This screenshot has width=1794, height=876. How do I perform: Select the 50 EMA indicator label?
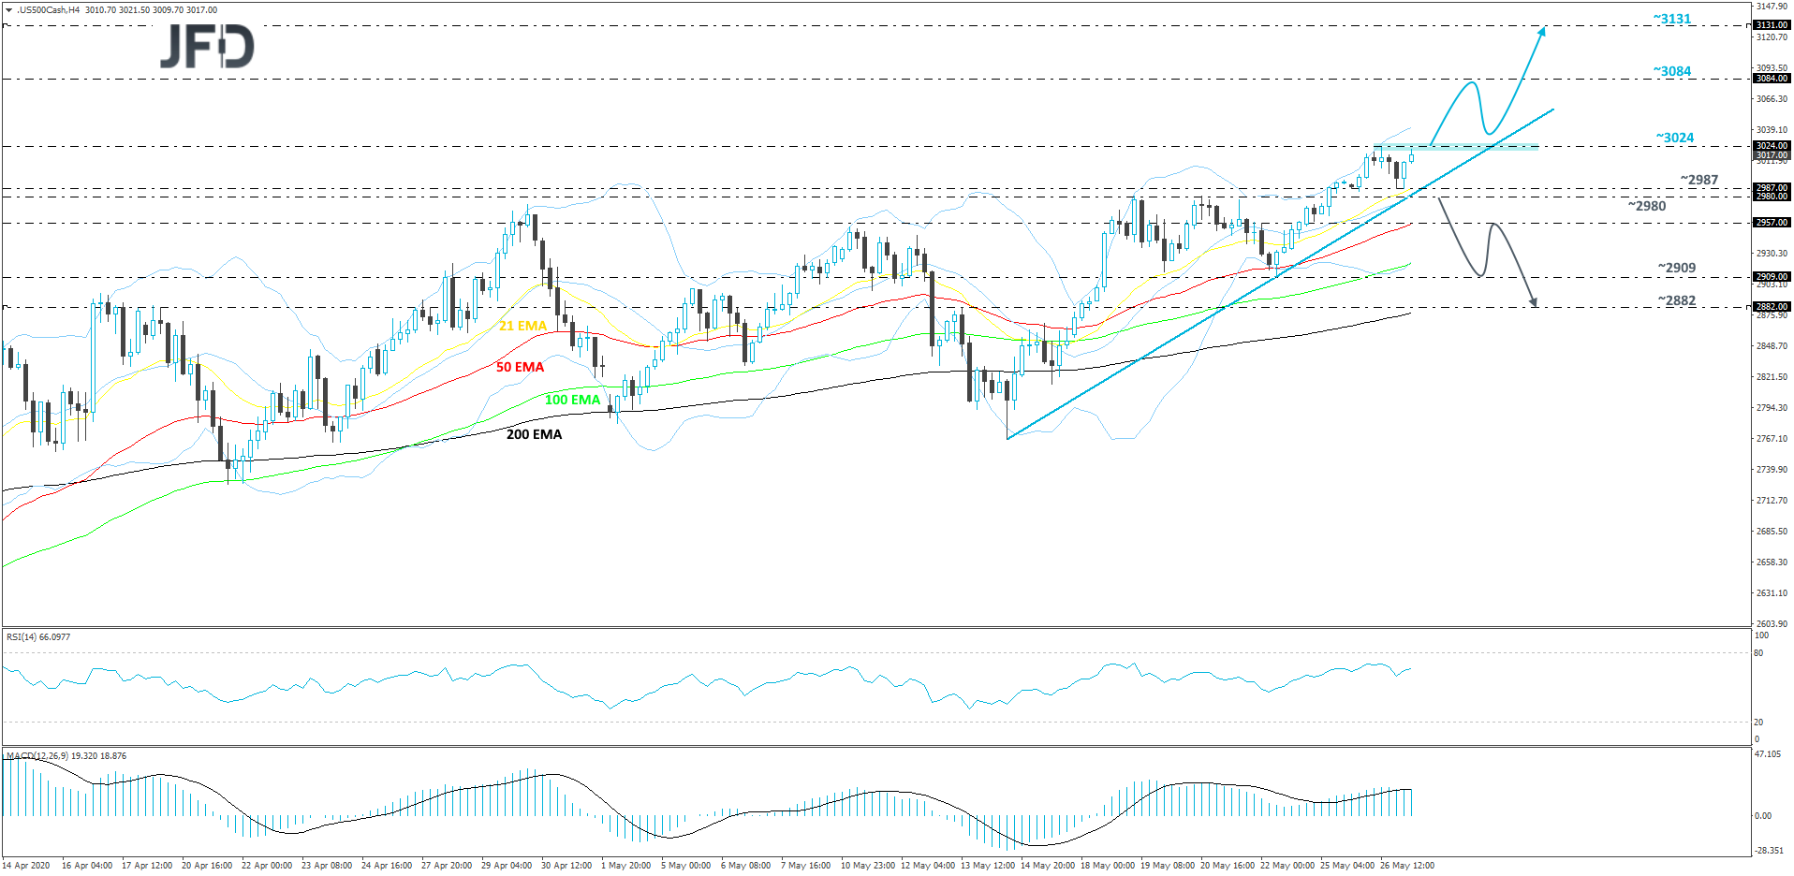(519, 367)
